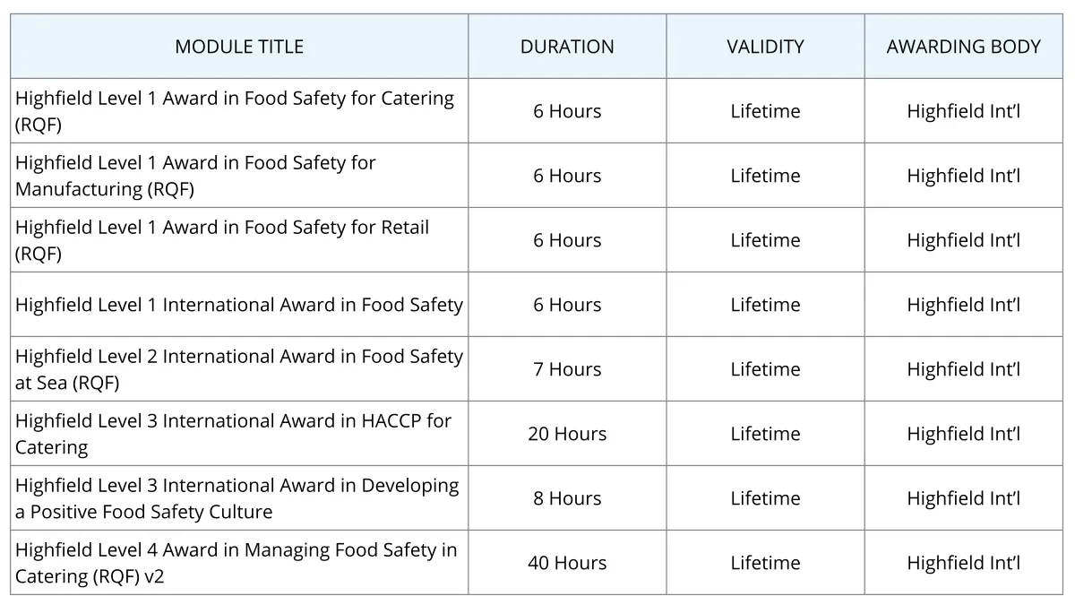Click the 40 Hours duration cell
The height and width of the screenshot is (605, 1075).
pos(567,563)
